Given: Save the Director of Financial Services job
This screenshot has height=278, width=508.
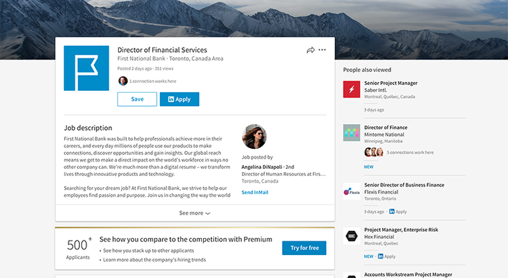Looking at the screenshot, I should [x=137, y=99].
